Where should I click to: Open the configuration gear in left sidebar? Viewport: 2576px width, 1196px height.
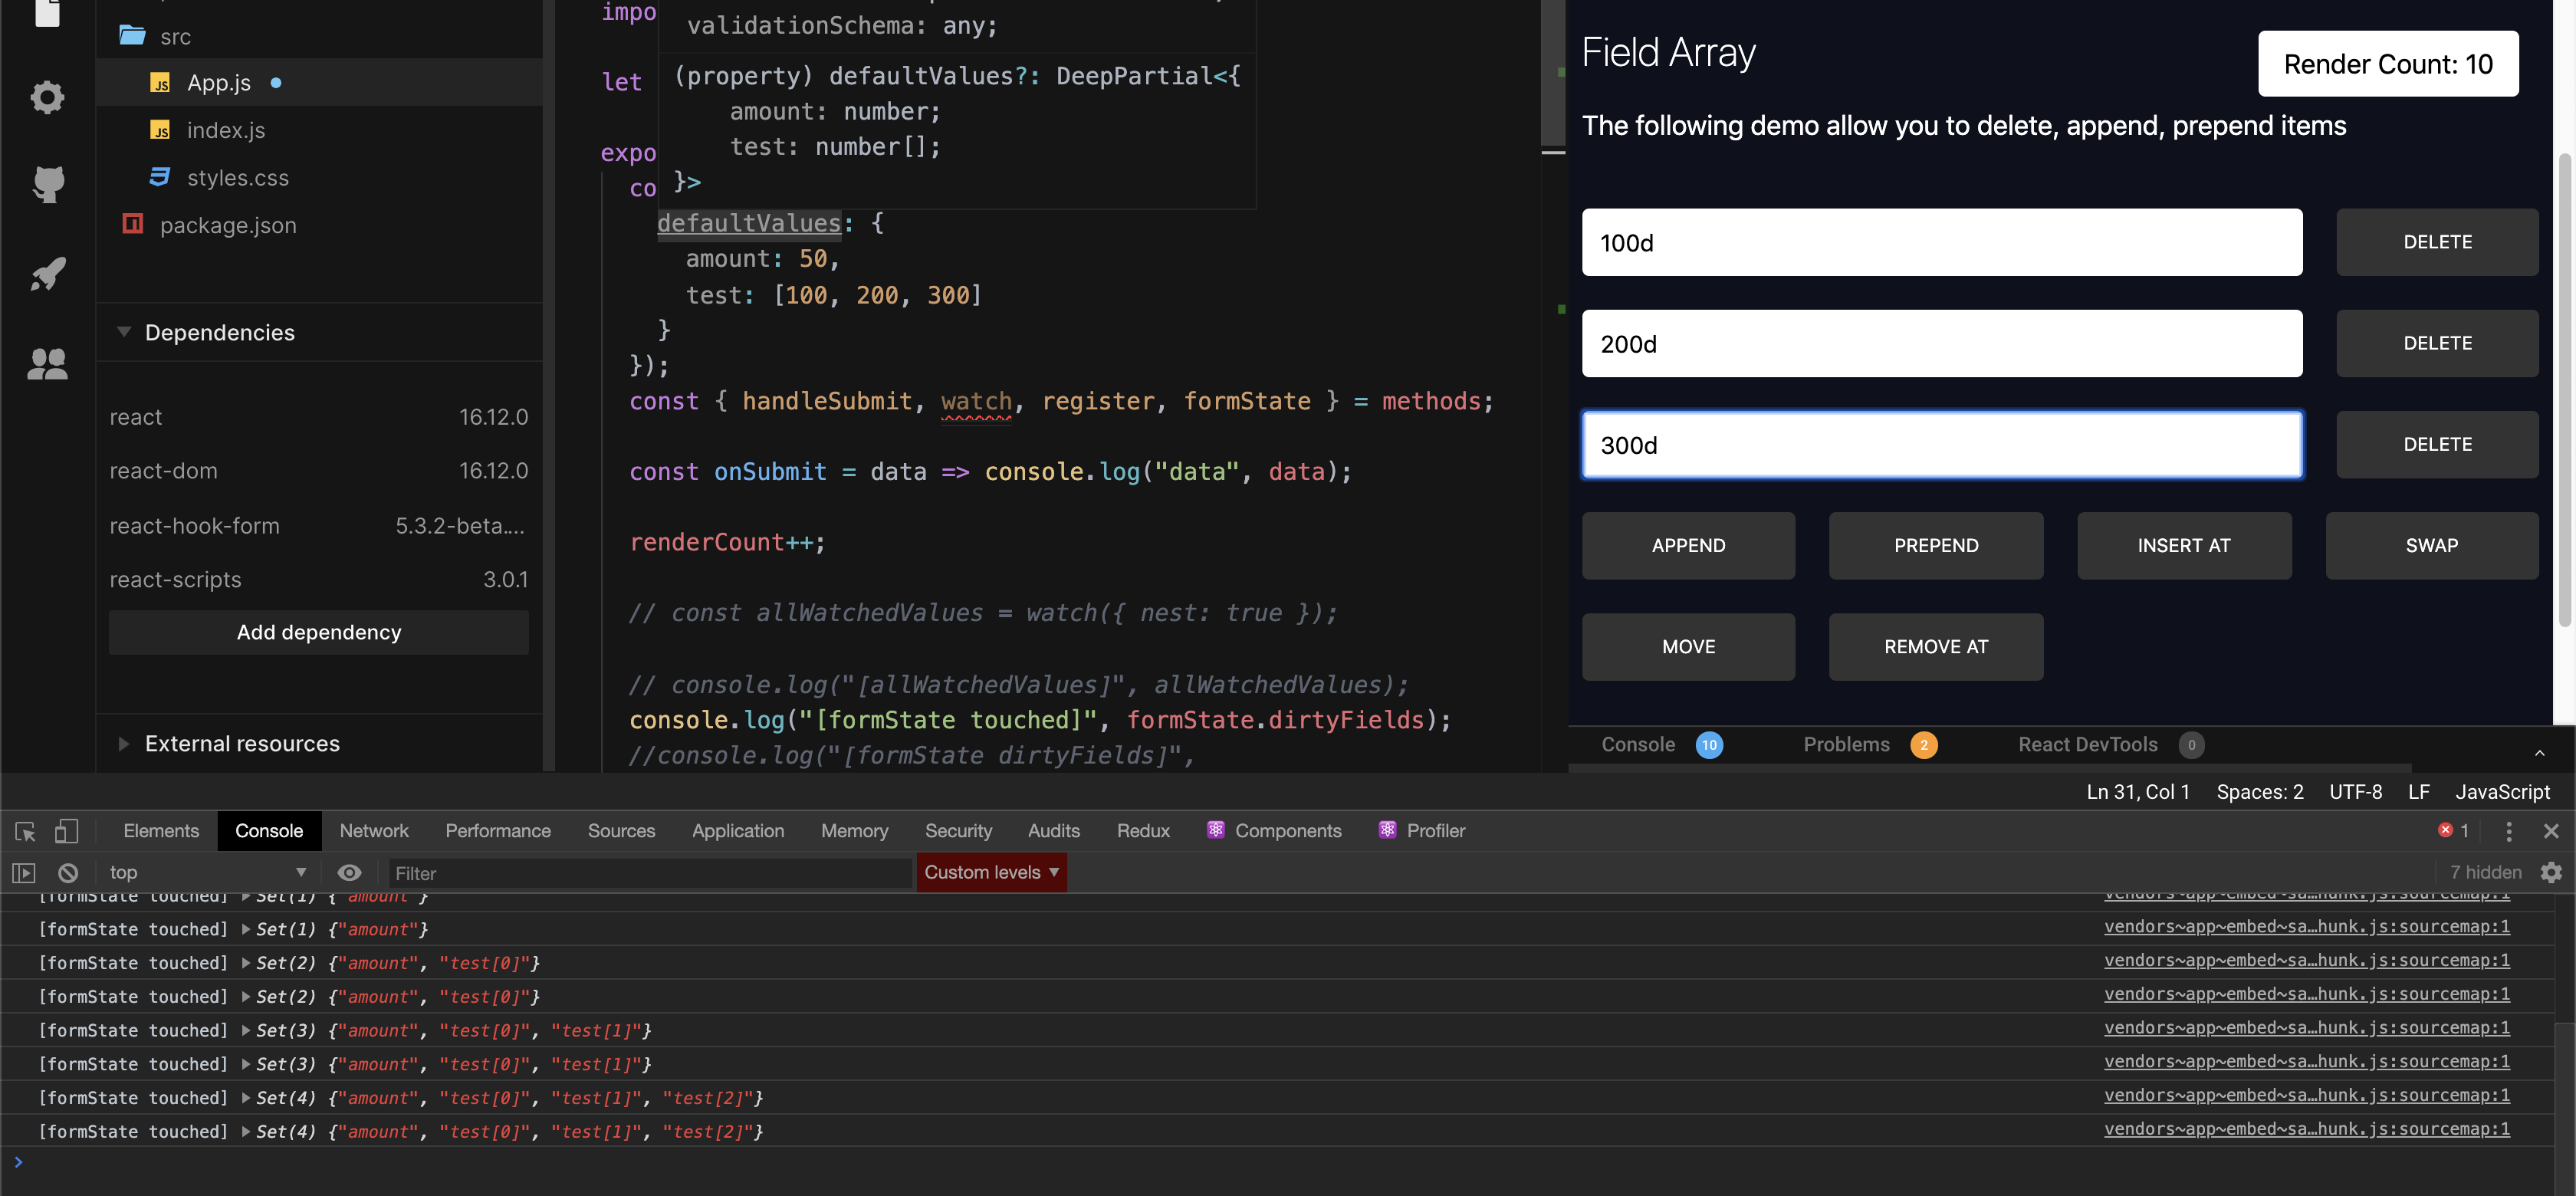47,97
